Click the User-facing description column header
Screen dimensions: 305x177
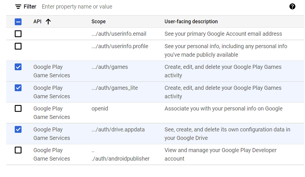click(x=191, y=22)
